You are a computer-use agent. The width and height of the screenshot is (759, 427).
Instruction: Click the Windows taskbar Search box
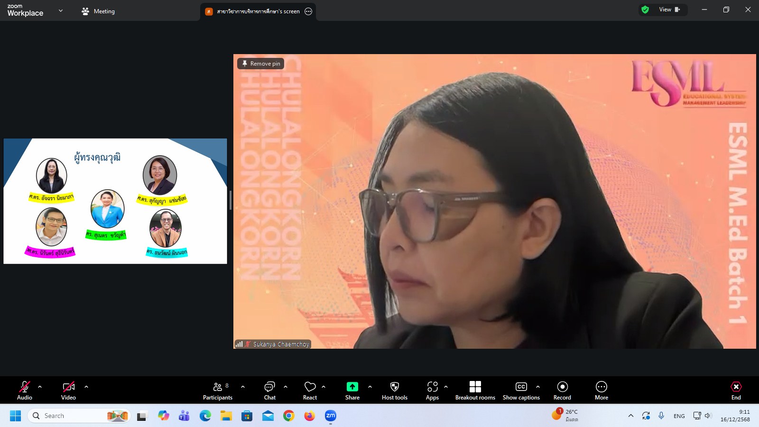(x=71, y=416)
